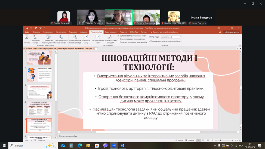Switch to the Рецензування ribbon tab
Viewport: 265px width, 149px height.
111,32
